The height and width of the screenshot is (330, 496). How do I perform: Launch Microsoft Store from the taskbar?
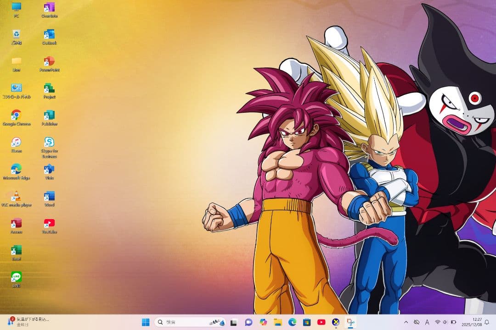click(307, 322)
